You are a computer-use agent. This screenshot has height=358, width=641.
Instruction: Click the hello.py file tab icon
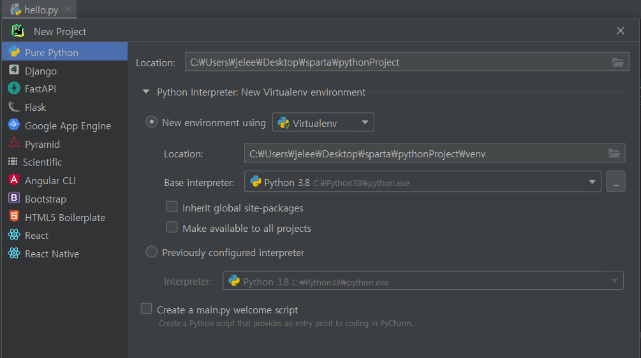tap(15, 10)
